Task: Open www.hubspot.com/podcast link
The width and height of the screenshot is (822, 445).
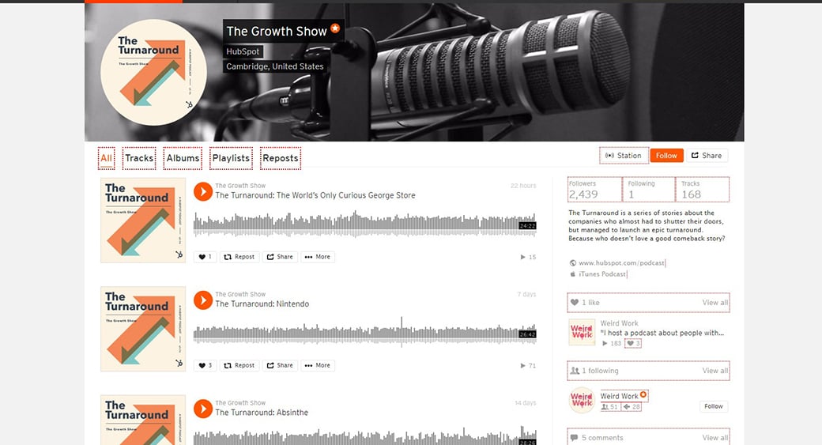Action: [x=621, y=263]
